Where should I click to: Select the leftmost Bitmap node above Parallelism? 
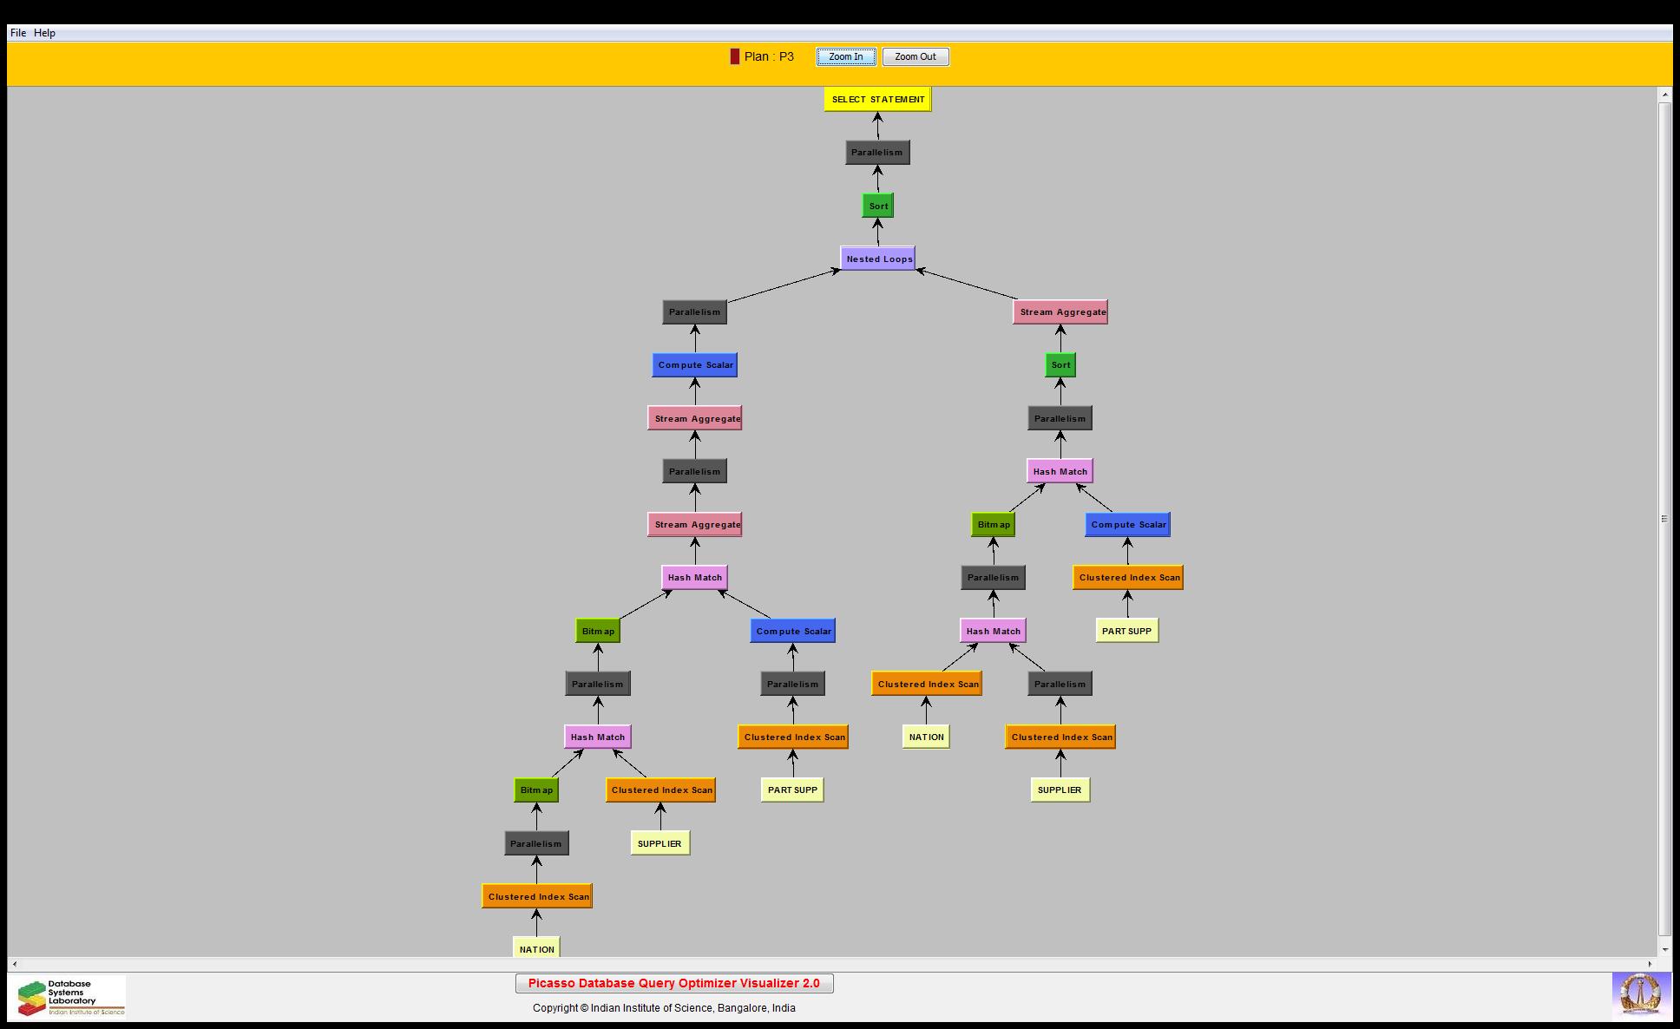tap(536, 790)
